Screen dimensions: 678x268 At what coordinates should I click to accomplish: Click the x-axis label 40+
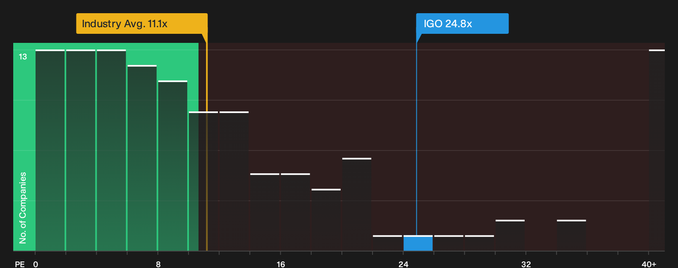pos(649,264)
